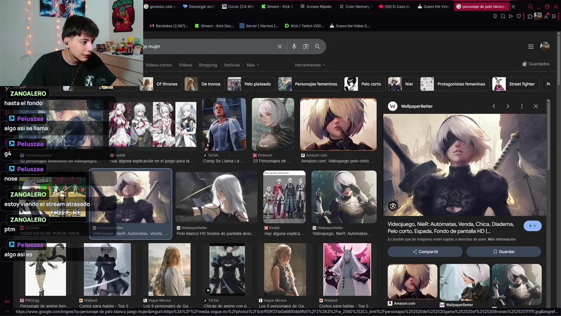The width and height of the screenshot is (561, 316).
Task: Open the Google apps grid
Action: (x=531, y=47)
